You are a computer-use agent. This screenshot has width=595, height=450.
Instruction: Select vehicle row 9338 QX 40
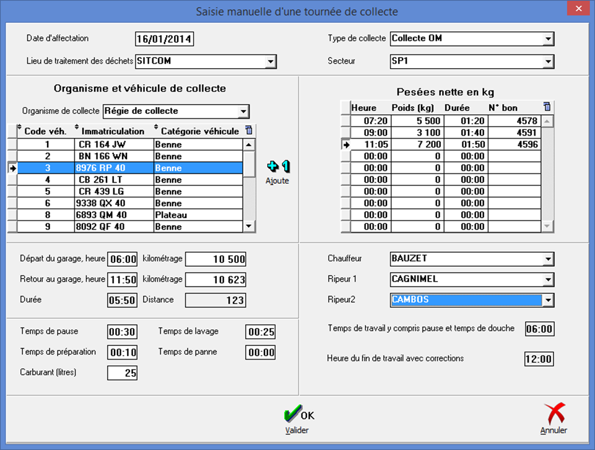[130, 203]
